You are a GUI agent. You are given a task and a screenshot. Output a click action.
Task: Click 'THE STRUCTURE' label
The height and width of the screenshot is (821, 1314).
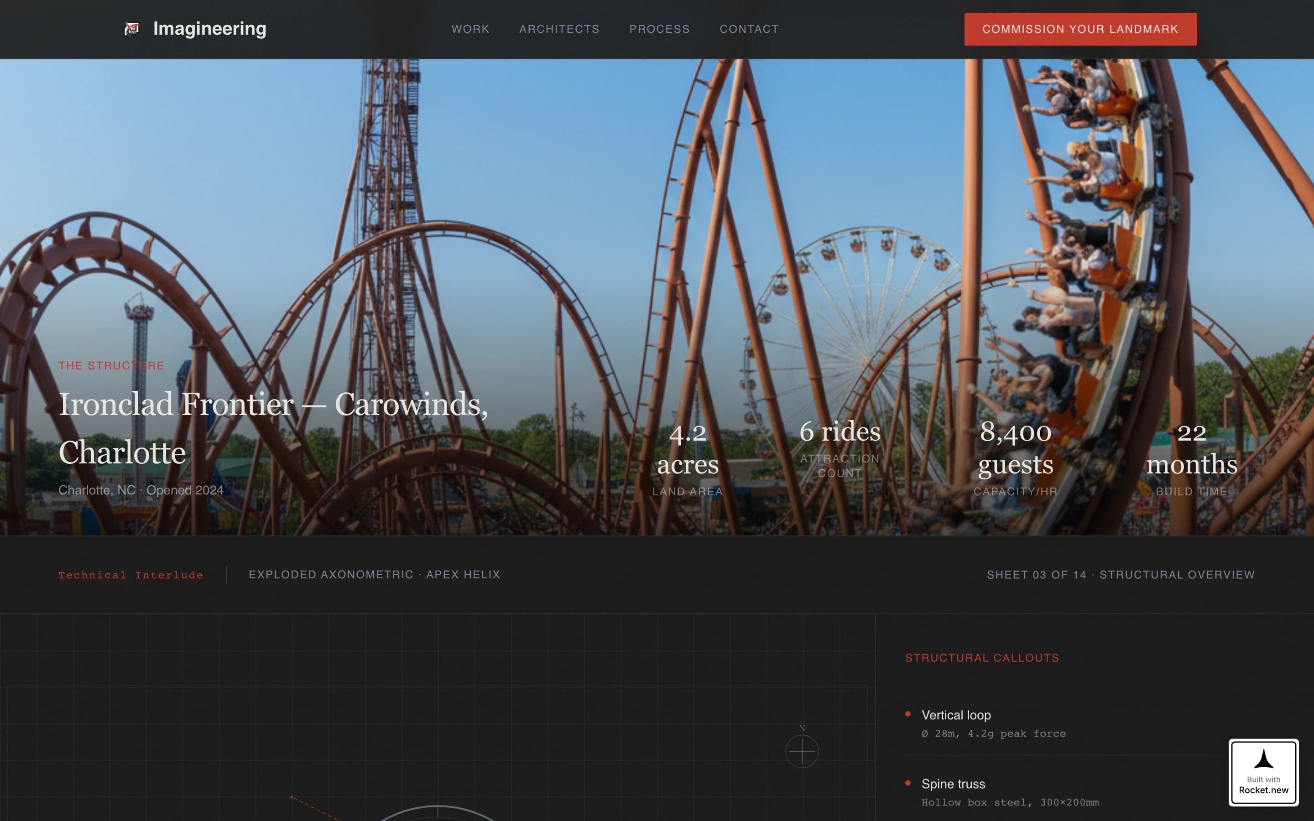click(x=111, y=365)
